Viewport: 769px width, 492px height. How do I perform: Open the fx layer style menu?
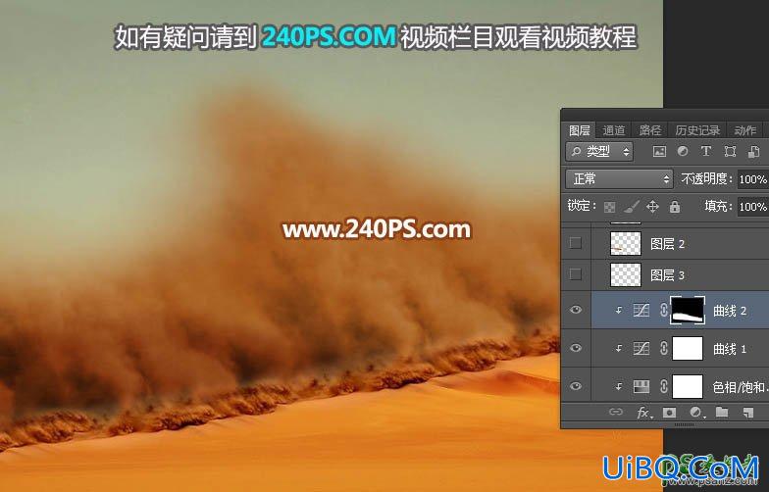pyautogui.click(x=643, y=413)
